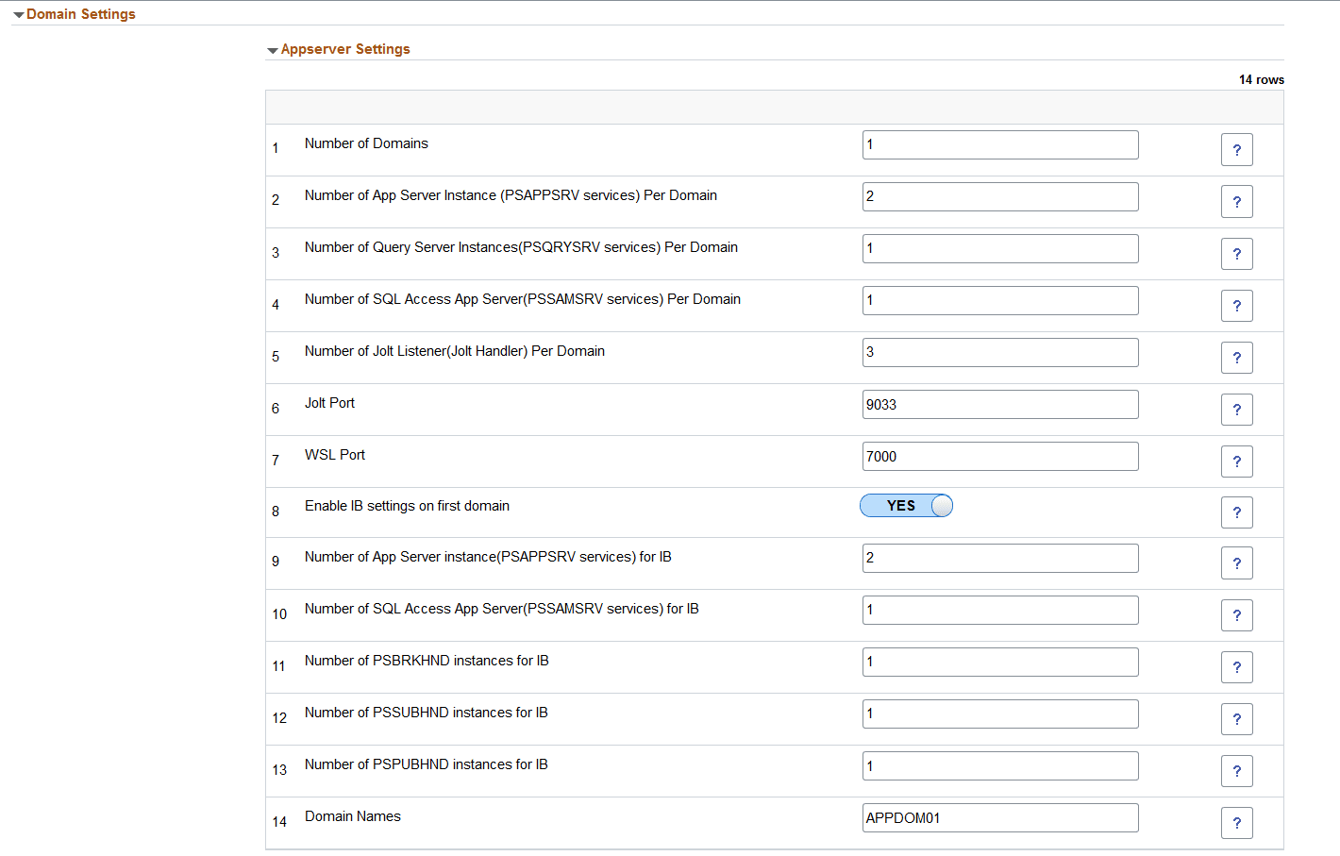Click the WSL Port input field
This screenshot has height=856, width=1340.
[x=999, y=456]
